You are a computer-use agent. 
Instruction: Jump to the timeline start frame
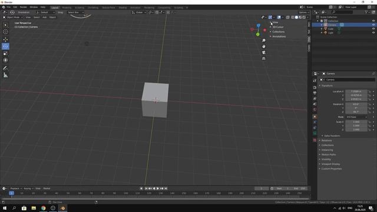click(145, 188)
